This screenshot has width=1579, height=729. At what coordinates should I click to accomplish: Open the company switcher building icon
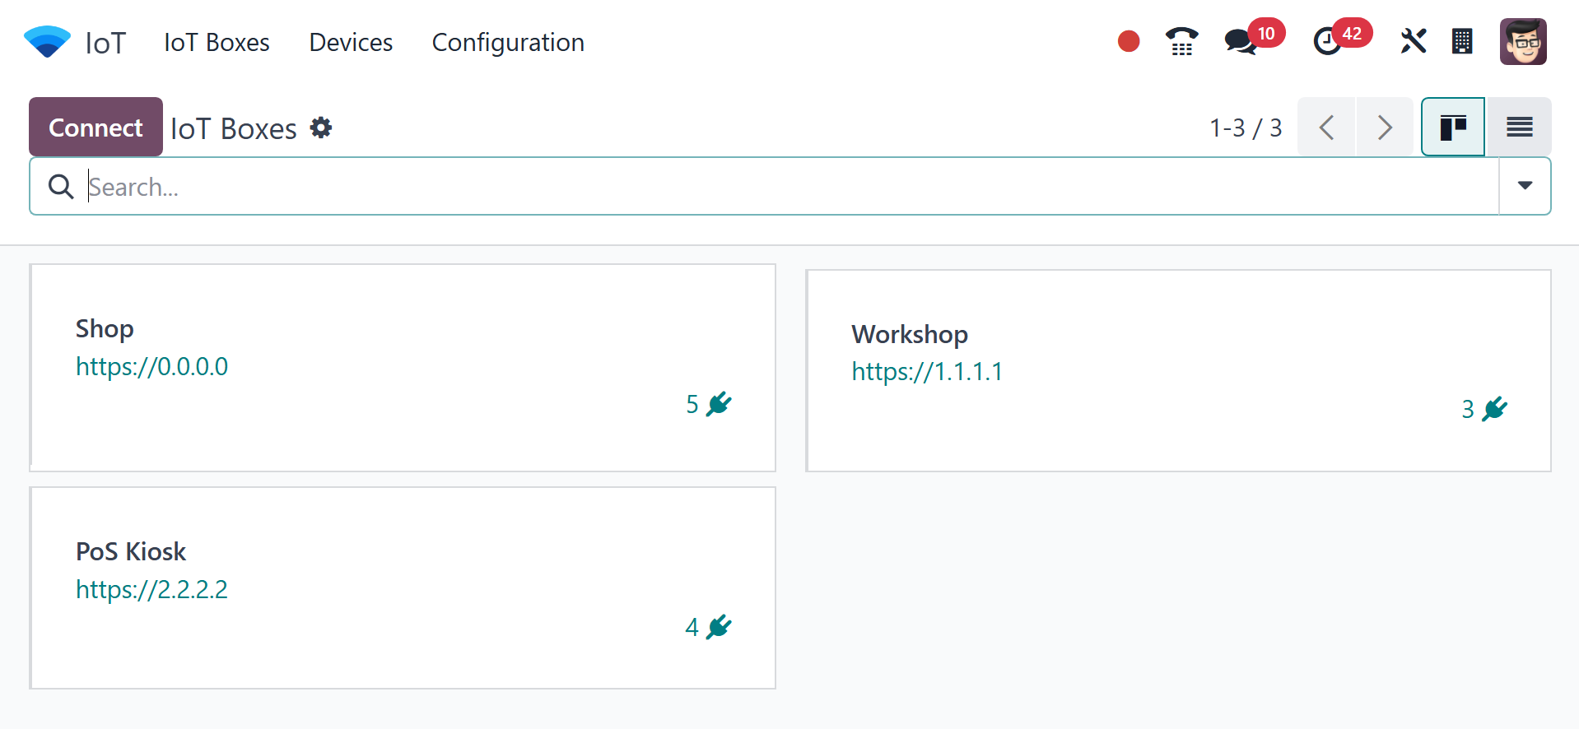point(1462,41)
